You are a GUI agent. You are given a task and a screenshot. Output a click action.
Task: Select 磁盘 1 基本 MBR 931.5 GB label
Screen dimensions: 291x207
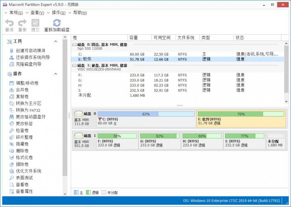(x=84, y=140)
